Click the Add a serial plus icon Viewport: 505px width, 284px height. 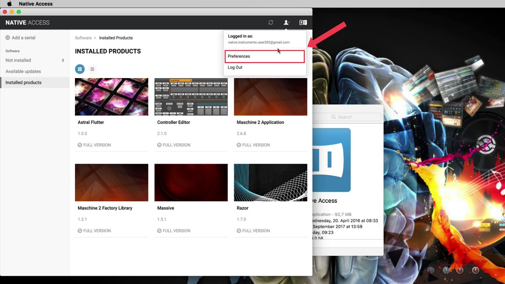pyautogui.click(x=7, y=38)
